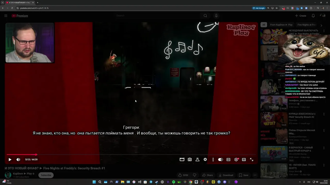Go to YouTube Premium home logo
Image resolution: width=330 pixels, height=185 pixels.
20,16
